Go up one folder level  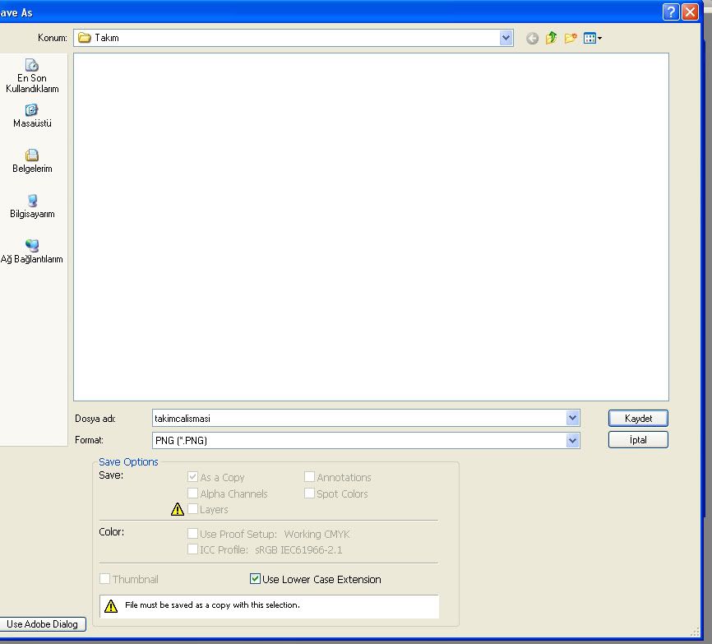click(551, 38)
